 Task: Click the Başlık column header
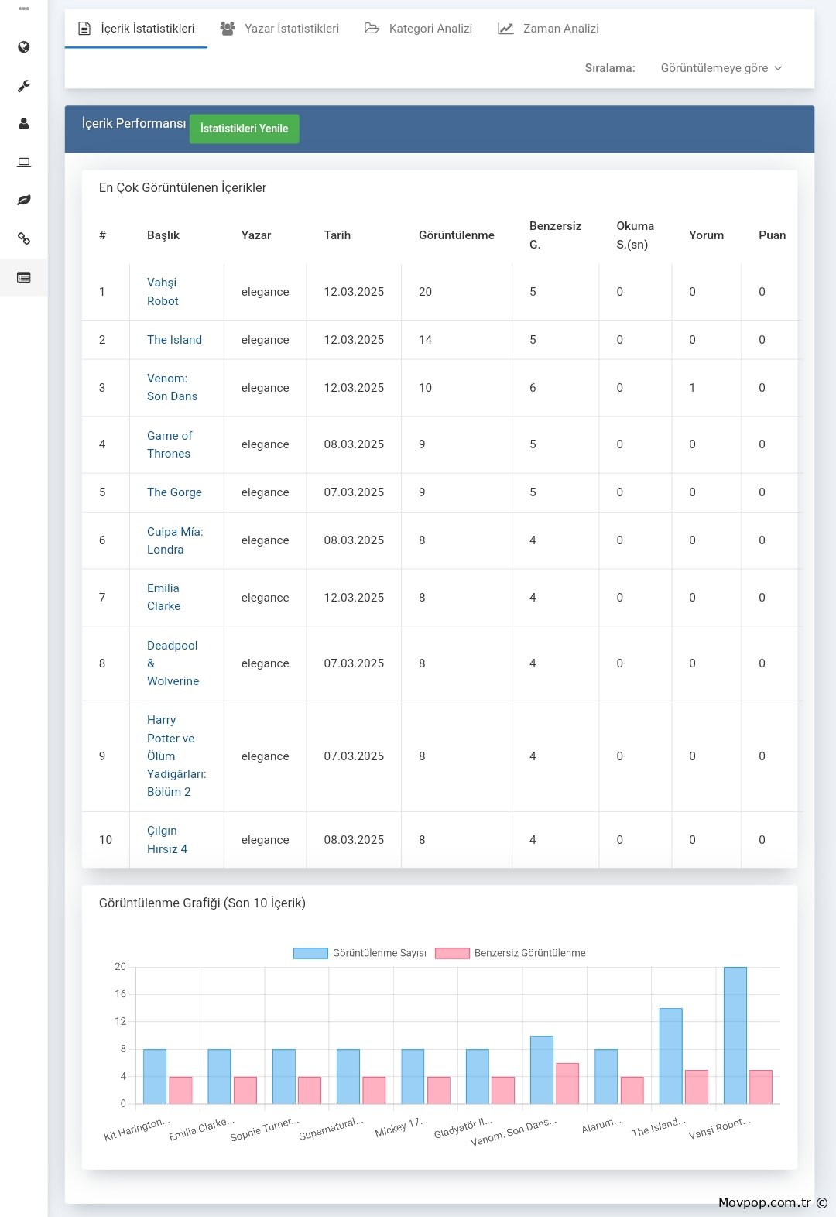coord(163,235)
